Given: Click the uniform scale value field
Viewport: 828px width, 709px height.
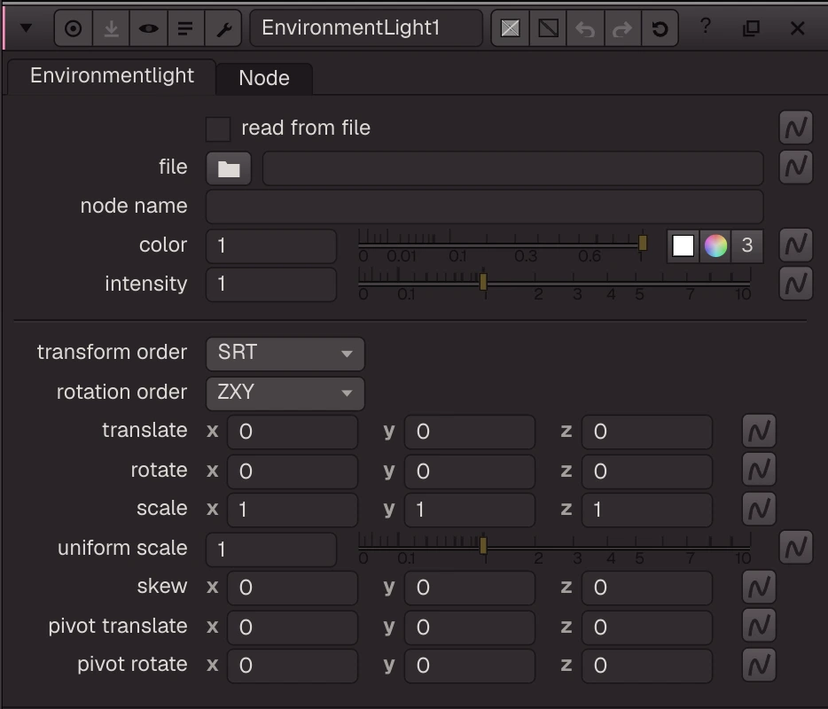Looking at the screenshot, I should point(271,549).
